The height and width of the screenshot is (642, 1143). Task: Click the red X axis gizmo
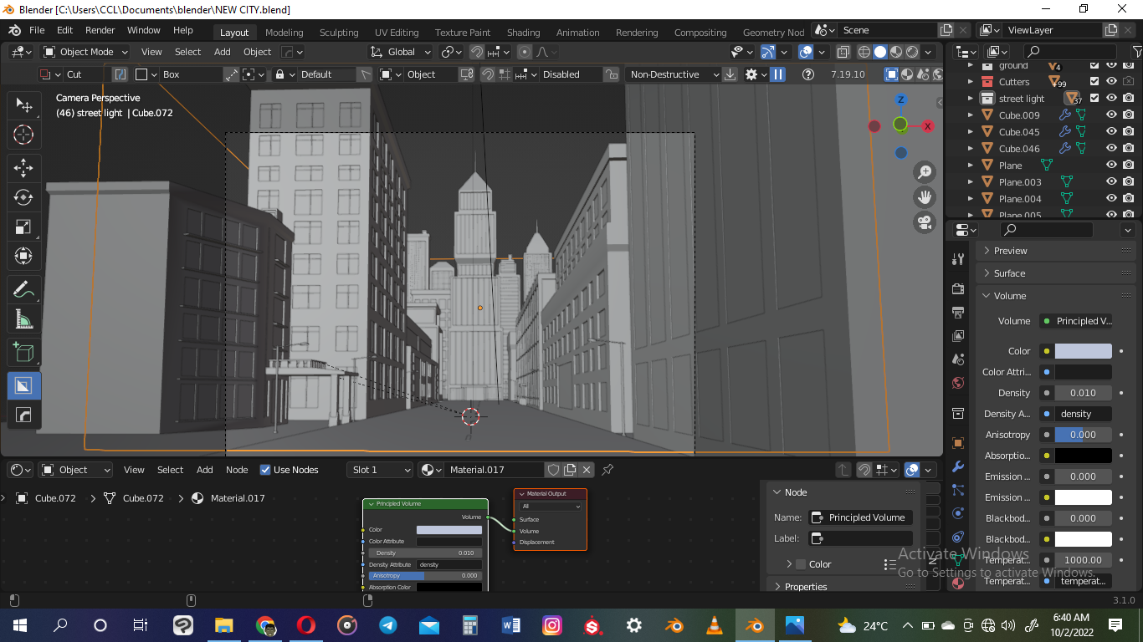[x=927, y=126]
